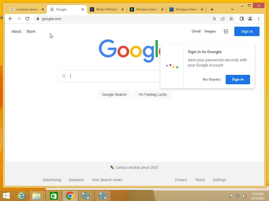The height and width of the screenshot is (201, 269).
Task: Open the Gmail link
Action: [196, 31]
